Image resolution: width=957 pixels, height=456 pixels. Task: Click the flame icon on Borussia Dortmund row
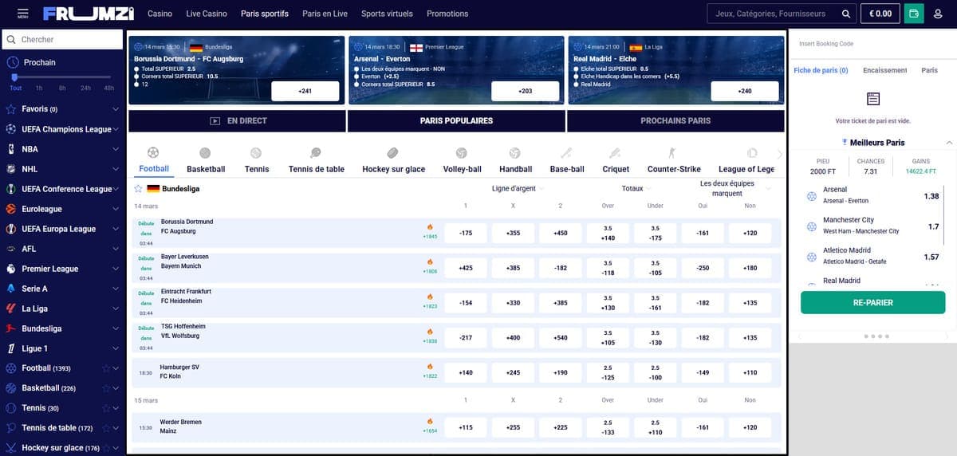(x=430, y=227)
